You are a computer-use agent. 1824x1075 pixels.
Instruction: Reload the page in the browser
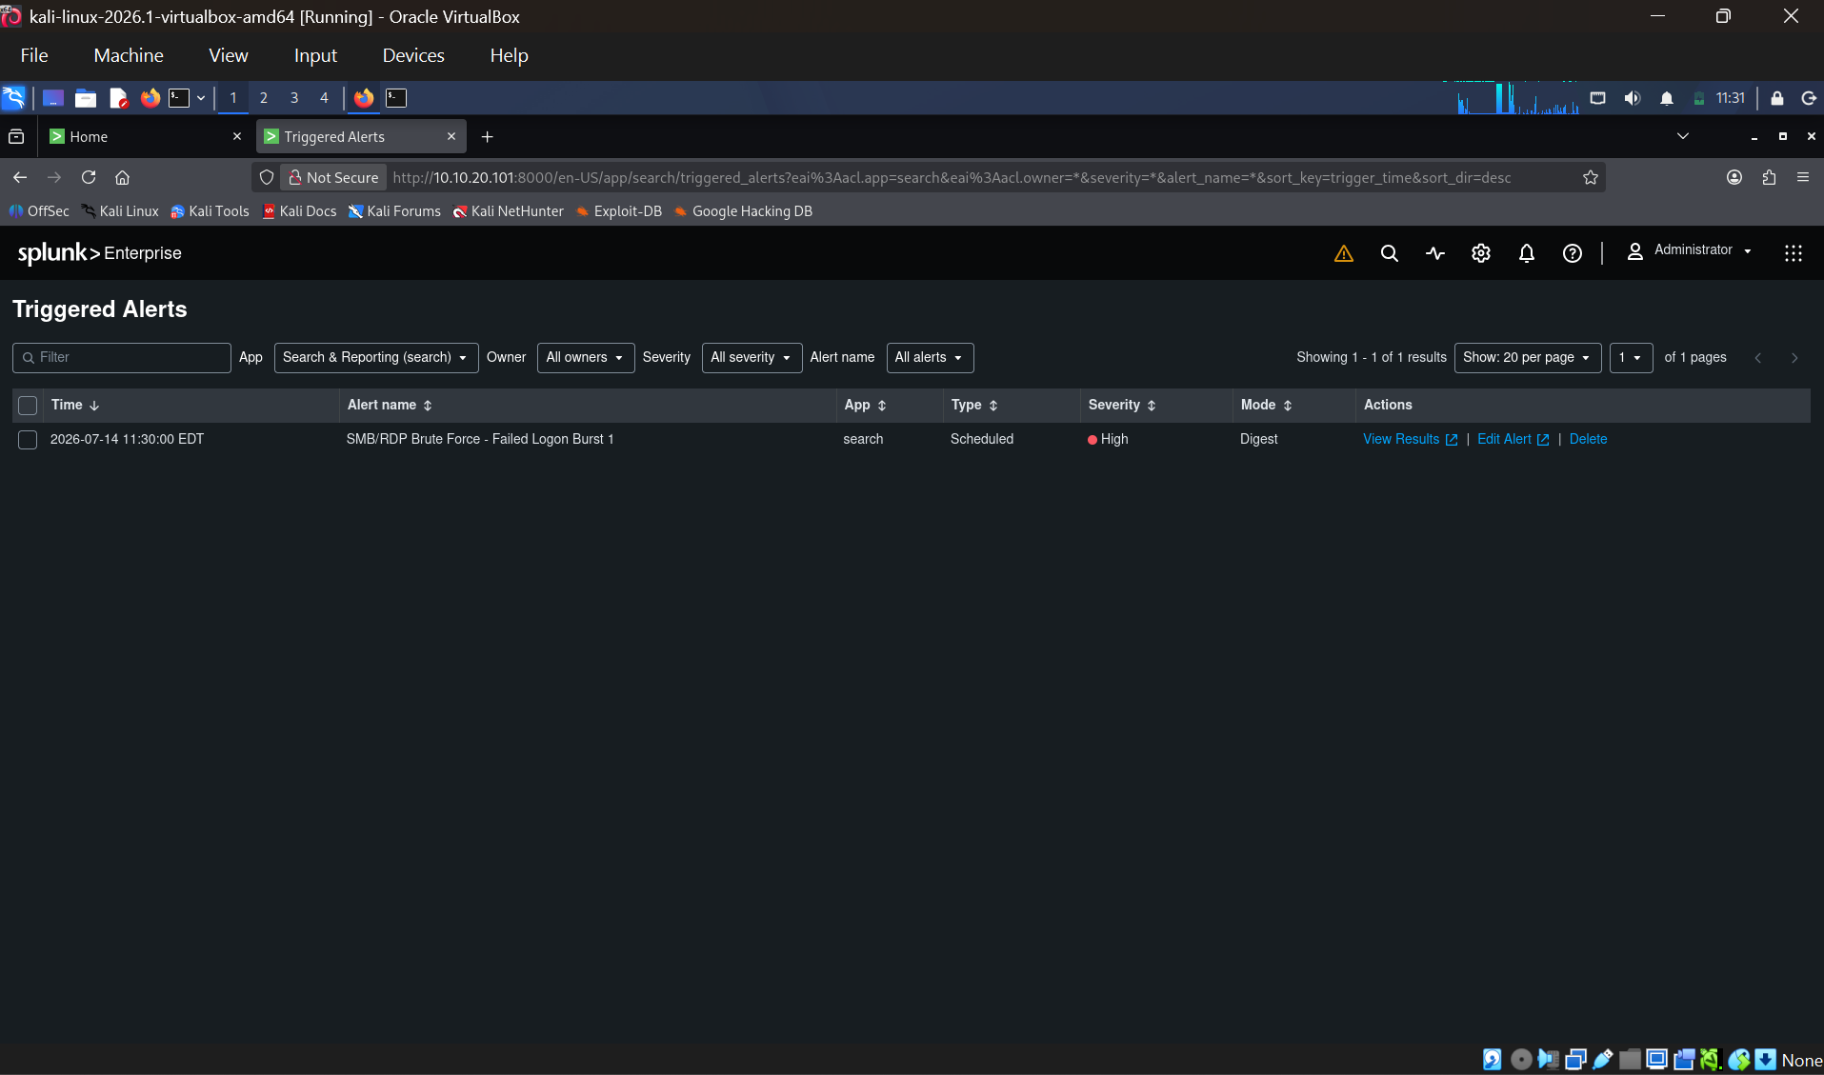[x=89, y=177]
